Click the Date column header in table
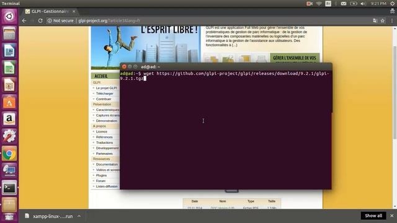 coord(194,201)
